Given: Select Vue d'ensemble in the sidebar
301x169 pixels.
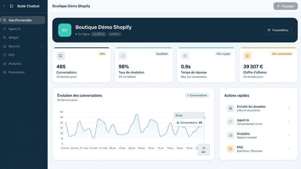Looking at the screenshot, I should pos(23,20).
